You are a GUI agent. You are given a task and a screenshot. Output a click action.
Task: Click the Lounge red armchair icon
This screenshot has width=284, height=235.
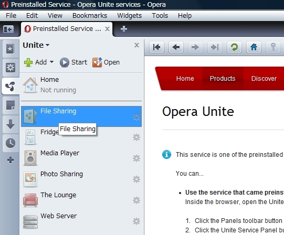point(30,200)
